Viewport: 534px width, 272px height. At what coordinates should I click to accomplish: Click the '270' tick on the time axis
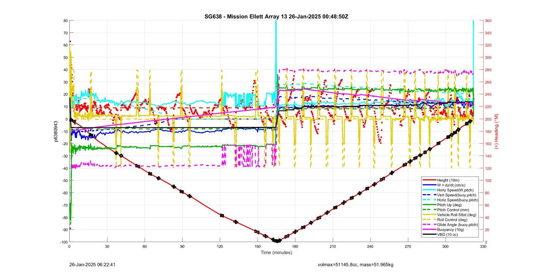coord(408,246)
